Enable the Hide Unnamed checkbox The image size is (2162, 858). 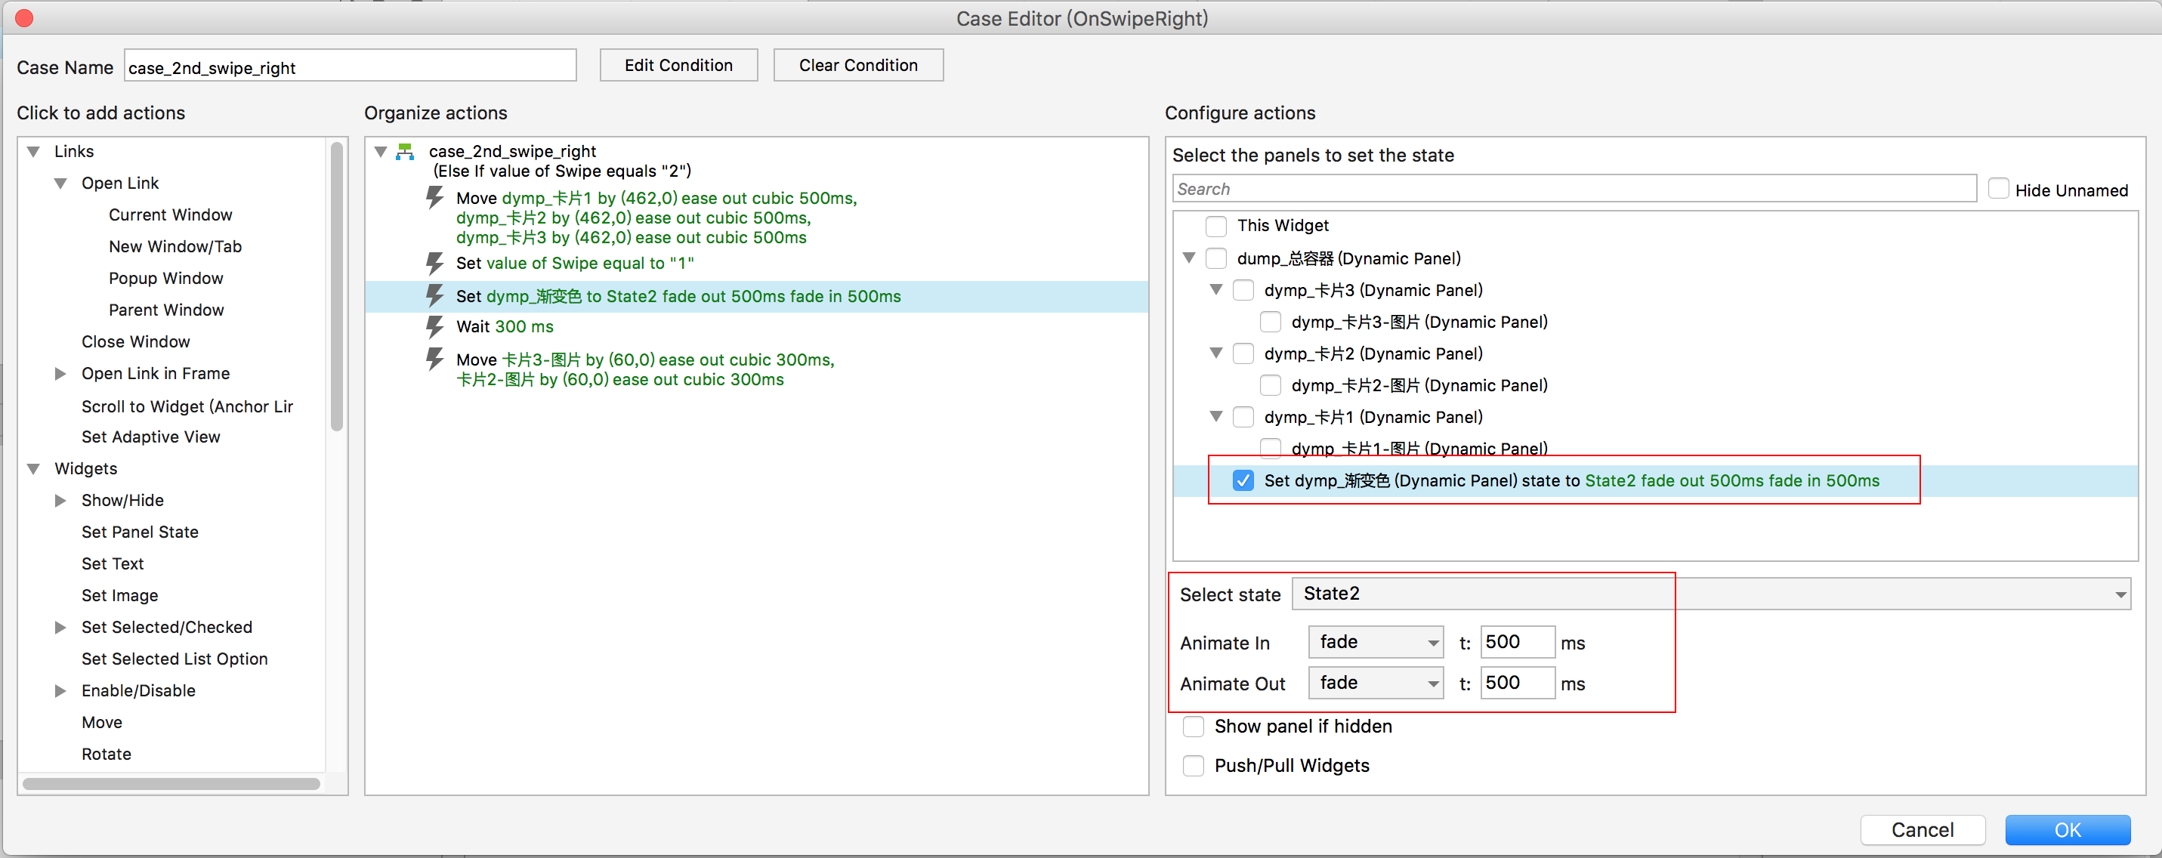[1998, 189]
